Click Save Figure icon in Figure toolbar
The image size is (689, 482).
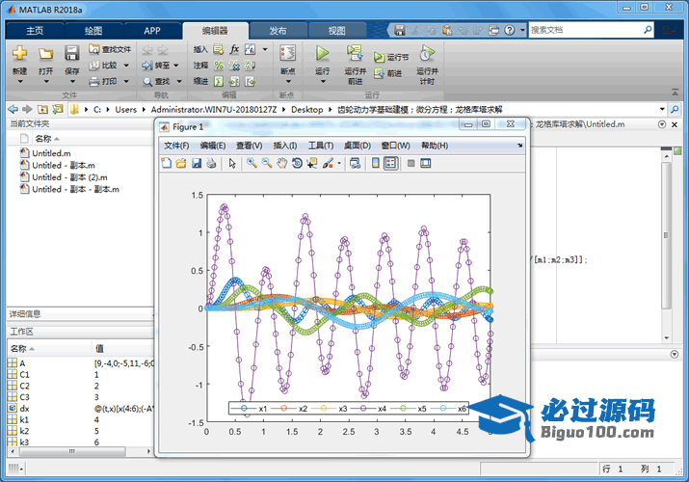pyautogui.click(x=197, y=164)
